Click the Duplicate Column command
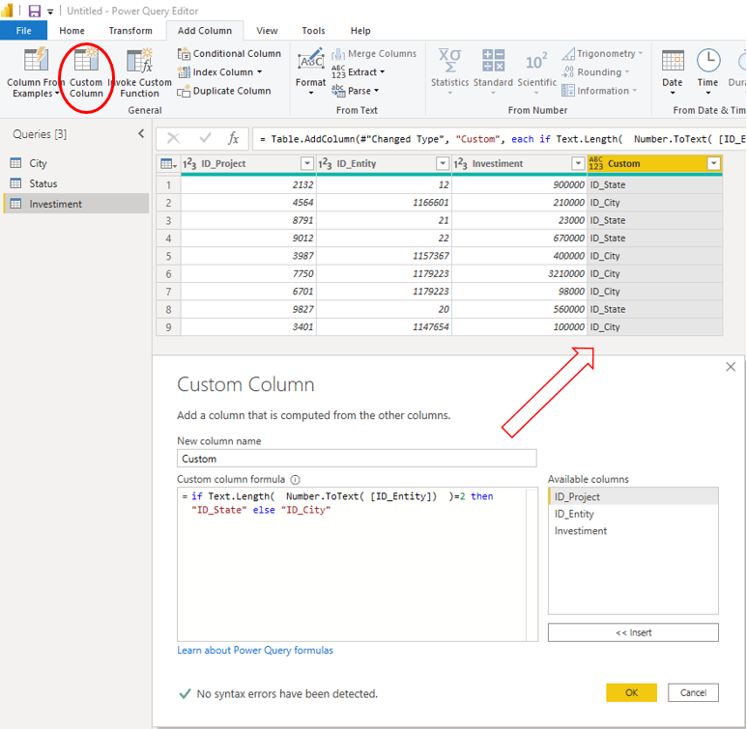 click(x=224, y=91)
